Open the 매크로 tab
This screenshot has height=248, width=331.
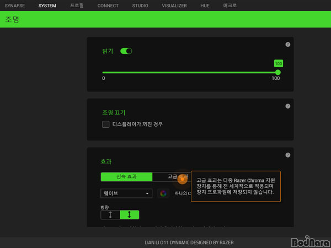[x=230, y=6]
